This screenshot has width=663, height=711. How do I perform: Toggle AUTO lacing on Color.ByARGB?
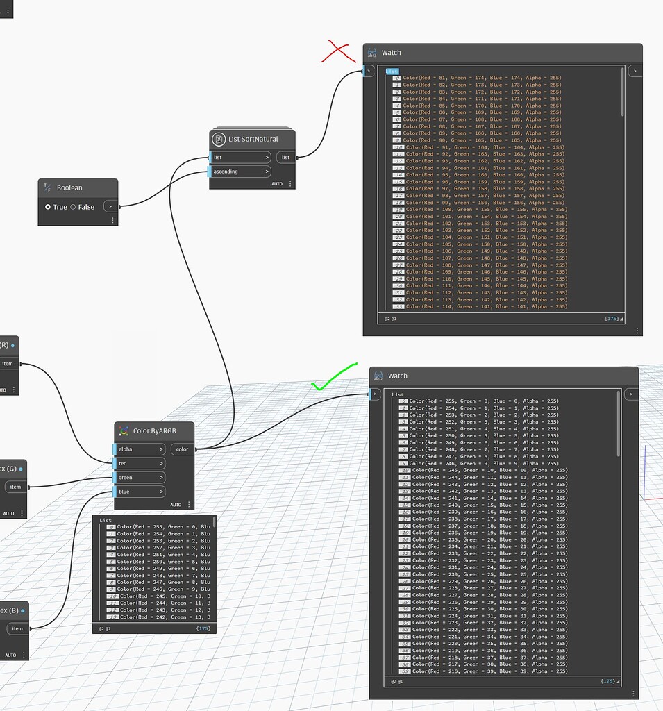176,505
